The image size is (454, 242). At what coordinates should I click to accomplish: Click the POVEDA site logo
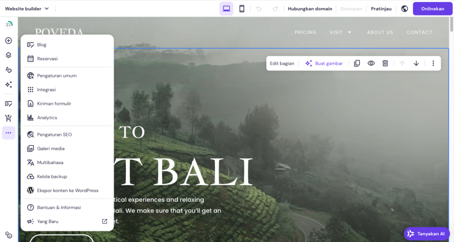[59, 32]
